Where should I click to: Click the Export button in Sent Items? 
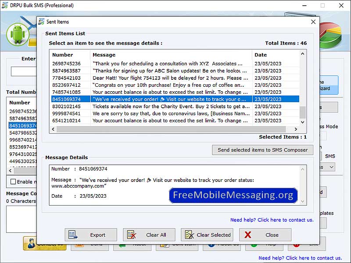(91, 235)
